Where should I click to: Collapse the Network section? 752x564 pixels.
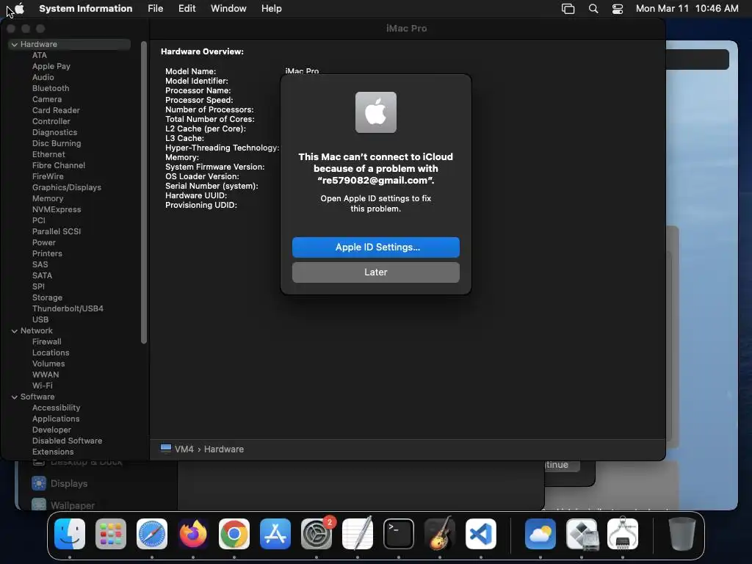point(15,331)
